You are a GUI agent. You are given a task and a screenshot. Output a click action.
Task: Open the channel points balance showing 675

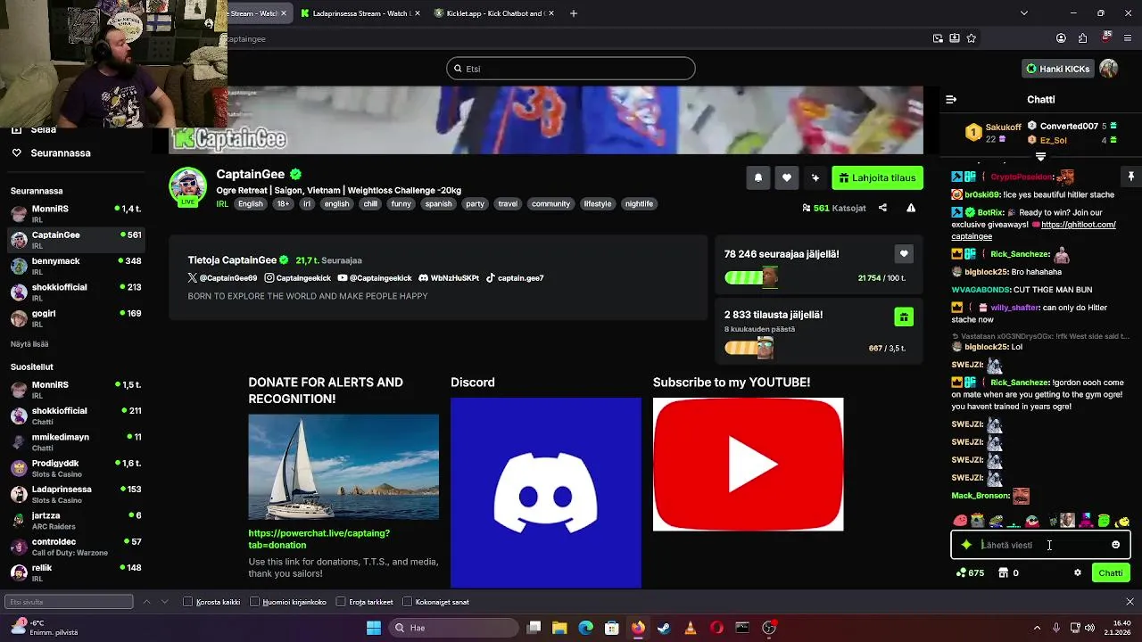[x=970, y=572]
